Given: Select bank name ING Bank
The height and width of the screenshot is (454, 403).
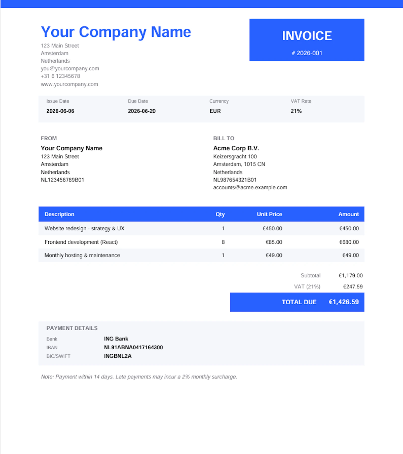Looking at the screenshot, I should (116, 339).
